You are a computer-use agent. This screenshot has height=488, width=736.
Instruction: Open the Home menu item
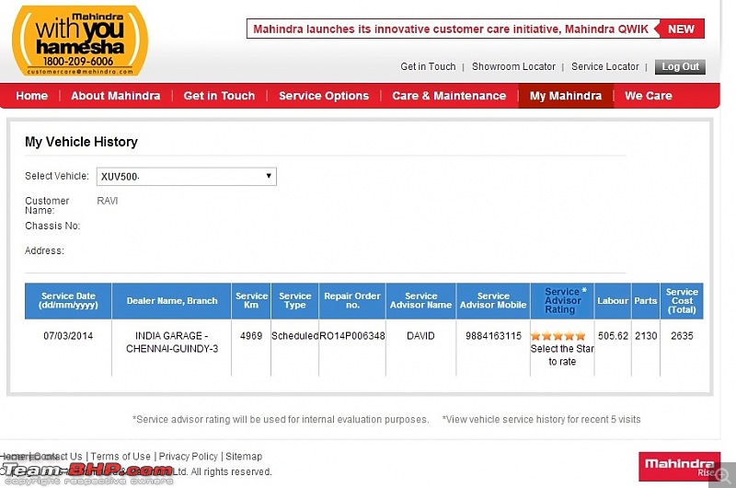(32, 96)
